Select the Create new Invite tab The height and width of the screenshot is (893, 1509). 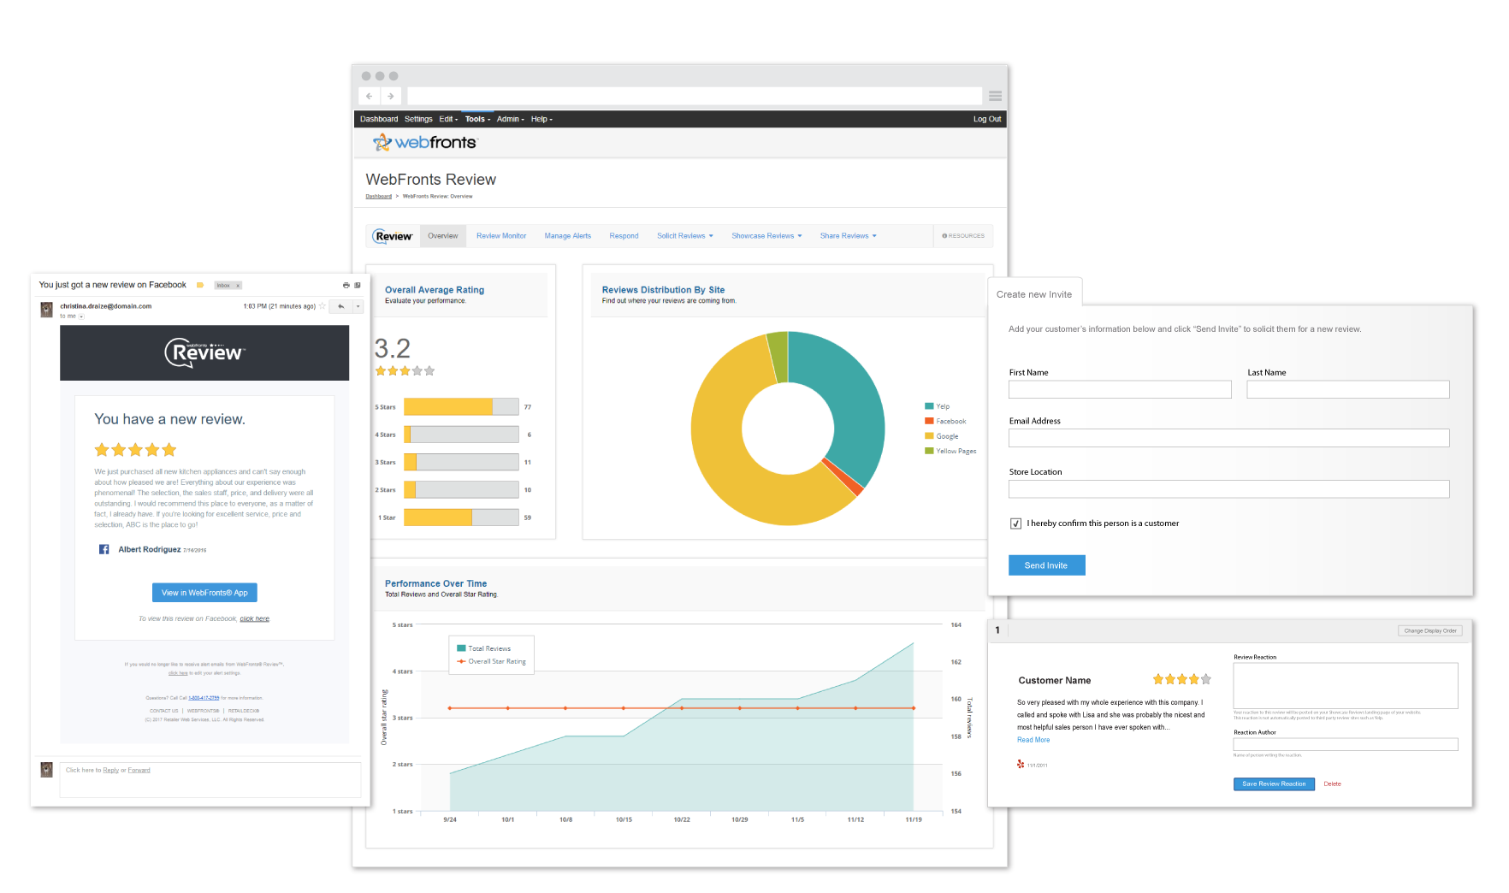[x=1034, y=294]
